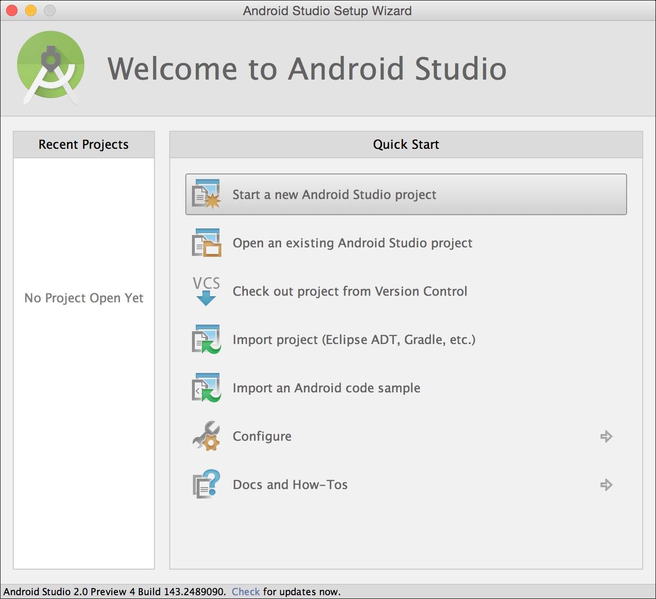Open an existing Android Studio project
This screenshot has width=656, height=599.
click(x=352, y=243)
